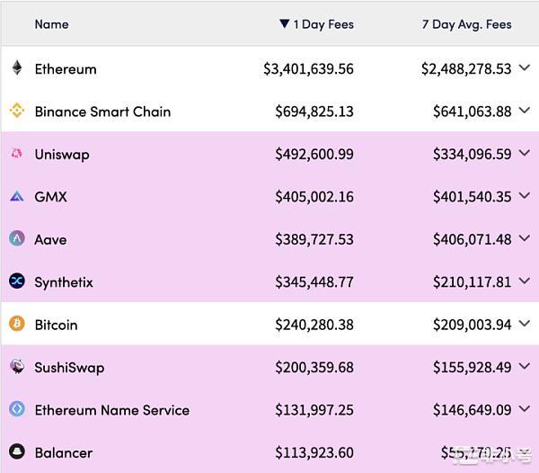The image size is (539, 473).
Task: Expand the Bitcoin row chevron
Action: [x=525, y=325]
